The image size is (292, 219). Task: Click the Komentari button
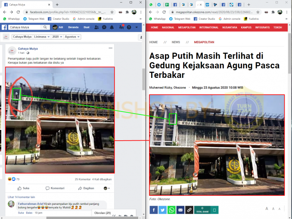coord(55,188)
